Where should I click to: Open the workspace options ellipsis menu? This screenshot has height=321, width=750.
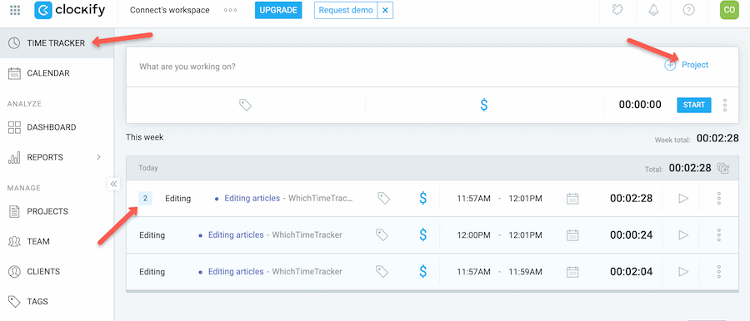click(x=231, y=10)
